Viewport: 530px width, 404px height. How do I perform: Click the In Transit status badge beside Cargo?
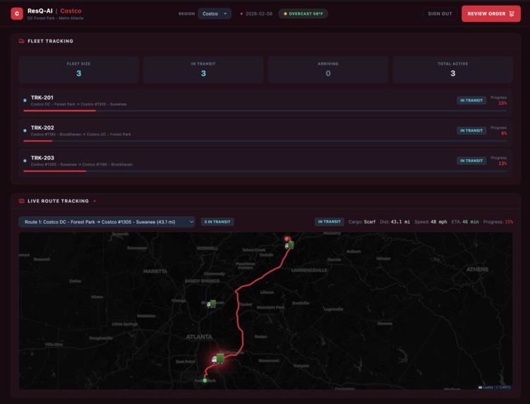(330, 221)
